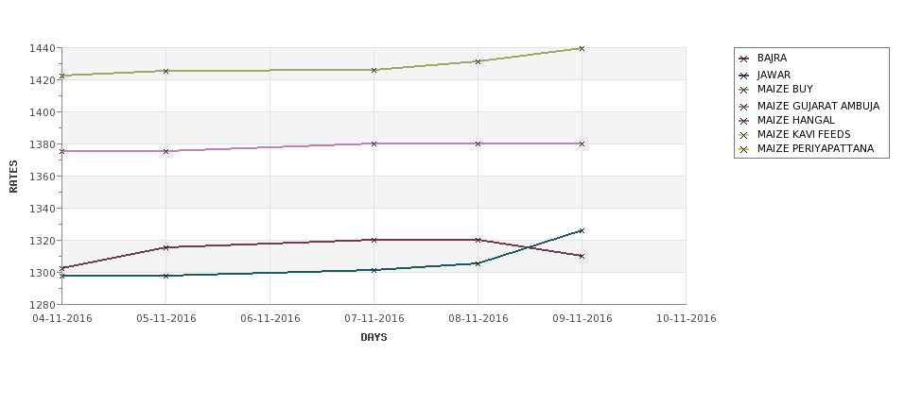This screenshot has height=405, width=922.
Task: Click the MAIZE PERIYAPATTANA legend marker
Action: tap(744, 149)
